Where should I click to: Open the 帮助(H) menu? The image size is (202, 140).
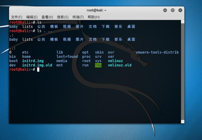93,17
